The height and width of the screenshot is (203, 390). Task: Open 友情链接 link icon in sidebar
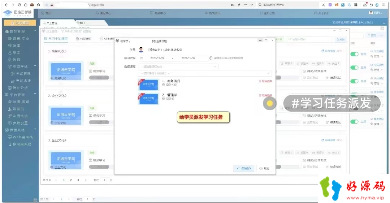click(x=10, y=116)
